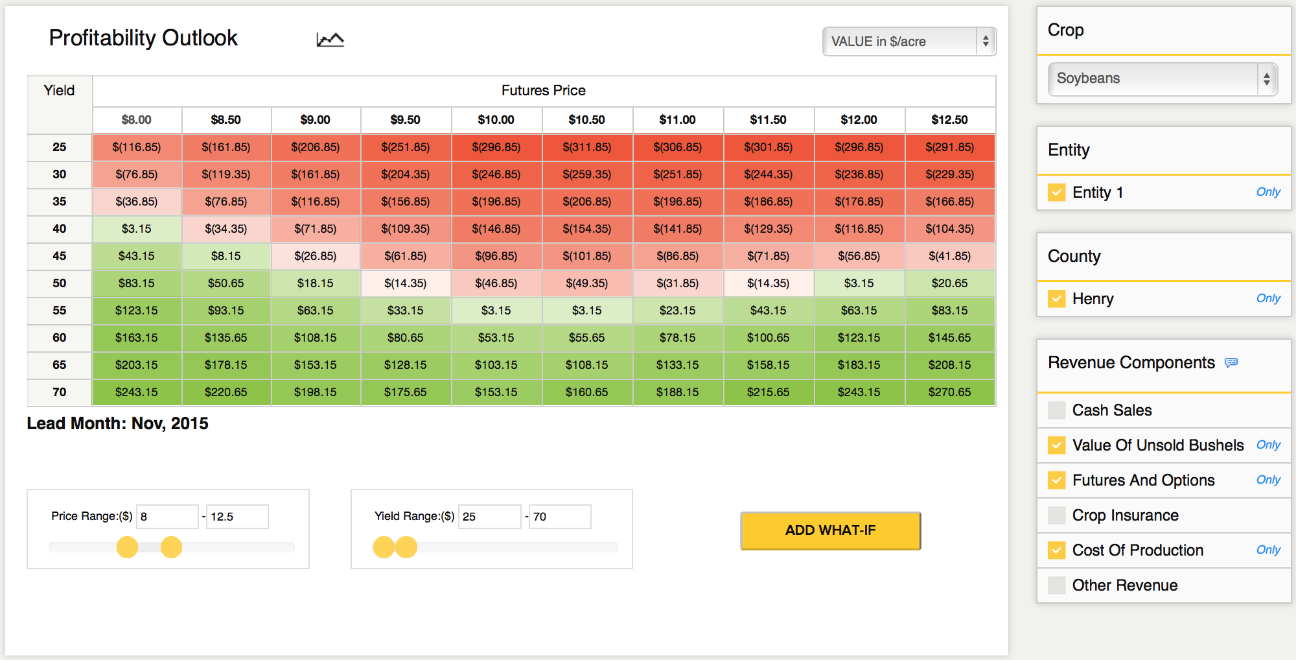The image size is (1296, 660).
Task: Click the Price Range lower bound input field
Action: [167, 516]
